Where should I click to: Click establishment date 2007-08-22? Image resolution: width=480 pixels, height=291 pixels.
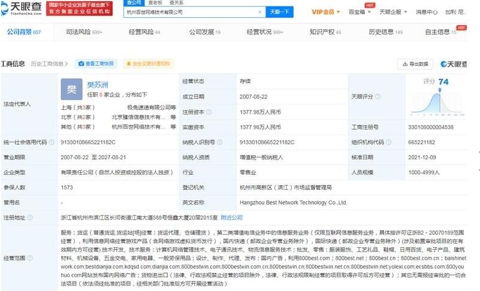coord(253,96)
